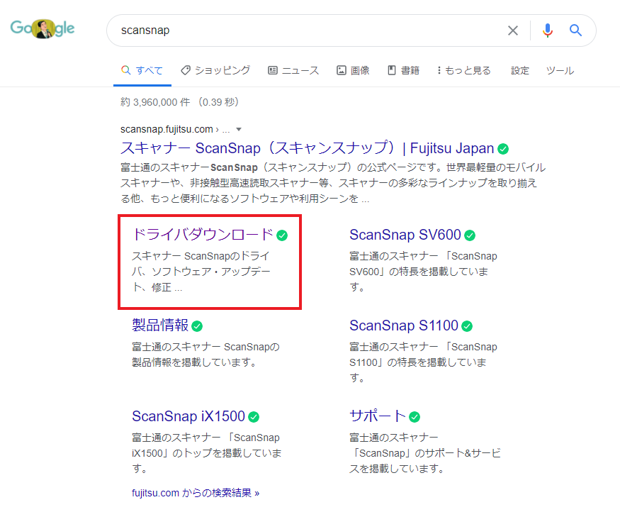Open the ScanSnap S1100 link
Viewport: 620px width, 512px height.
pyautogui.click(x=404, y=325)
